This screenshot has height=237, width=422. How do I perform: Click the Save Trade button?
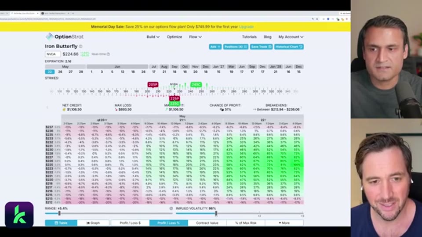tap(261, 47)
